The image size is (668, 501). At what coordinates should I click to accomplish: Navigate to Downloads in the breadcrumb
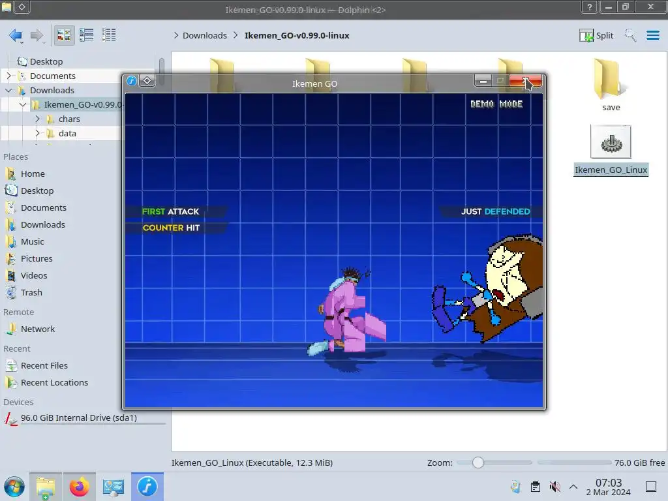tap(204, 35)
